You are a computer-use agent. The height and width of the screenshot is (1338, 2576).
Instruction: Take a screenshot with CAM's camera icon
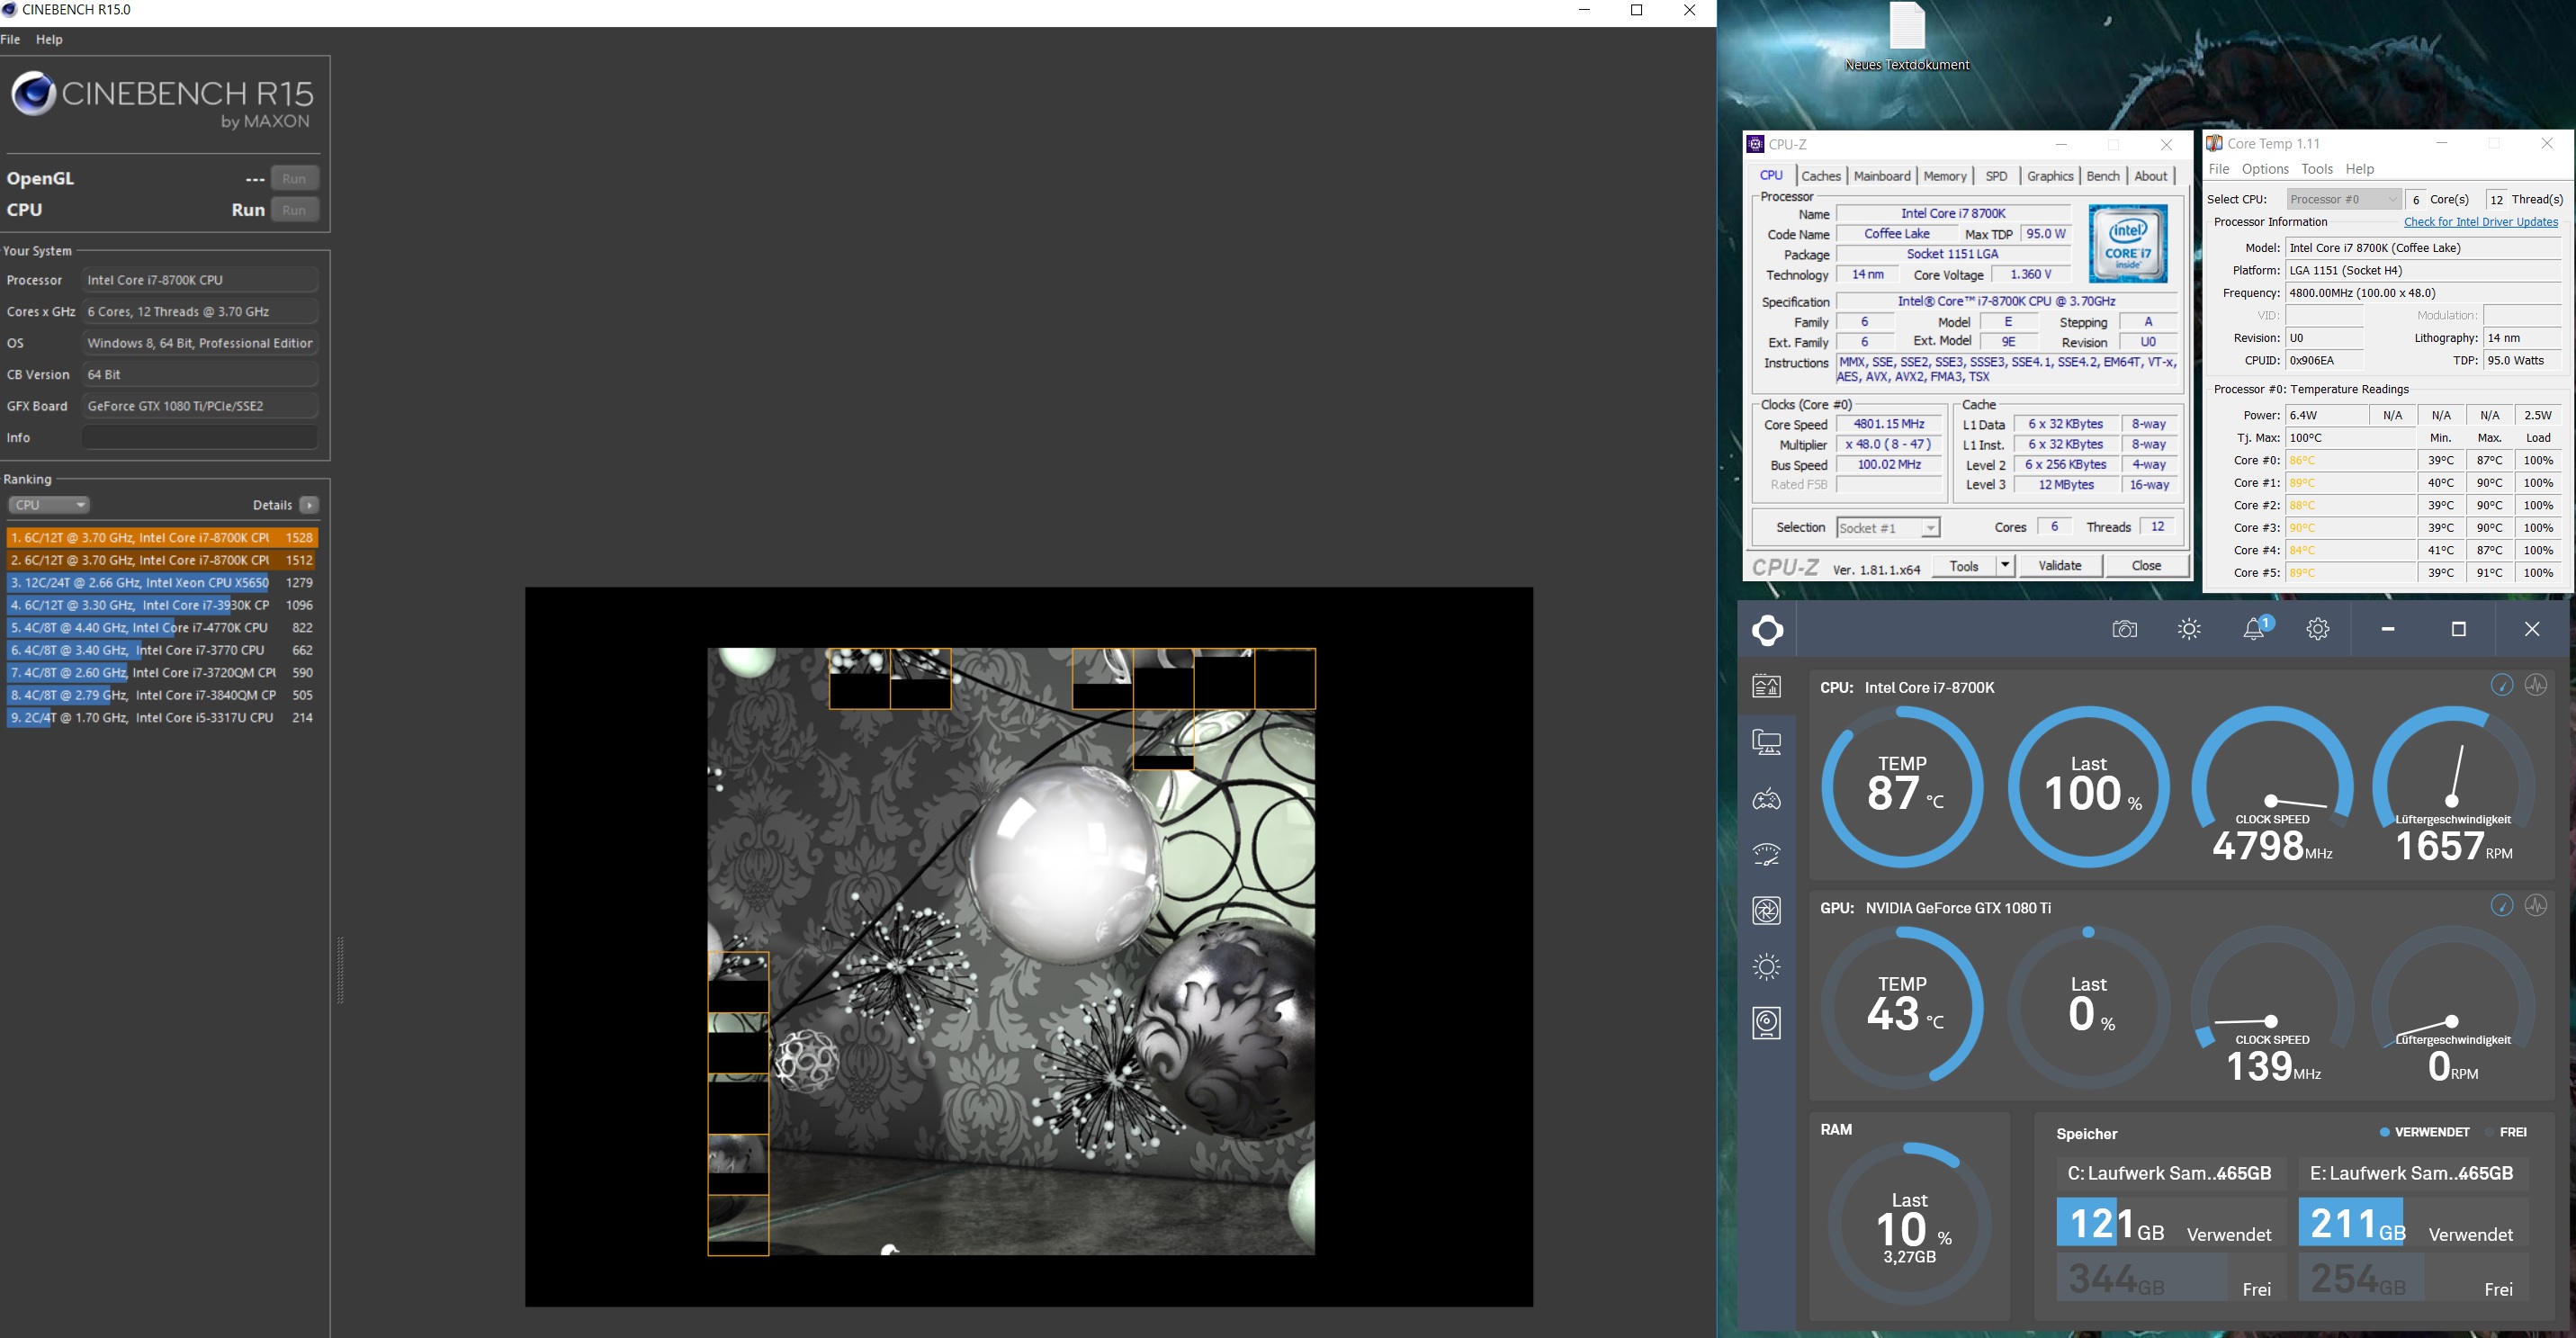tap(2124, 629)
